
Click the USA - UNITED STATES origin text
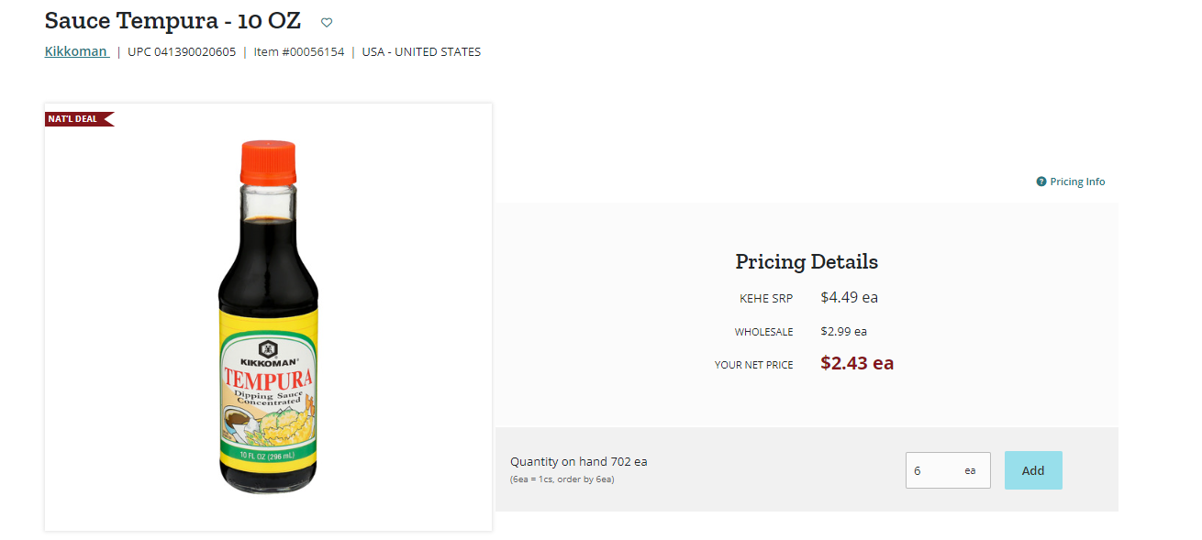(421, 52)
